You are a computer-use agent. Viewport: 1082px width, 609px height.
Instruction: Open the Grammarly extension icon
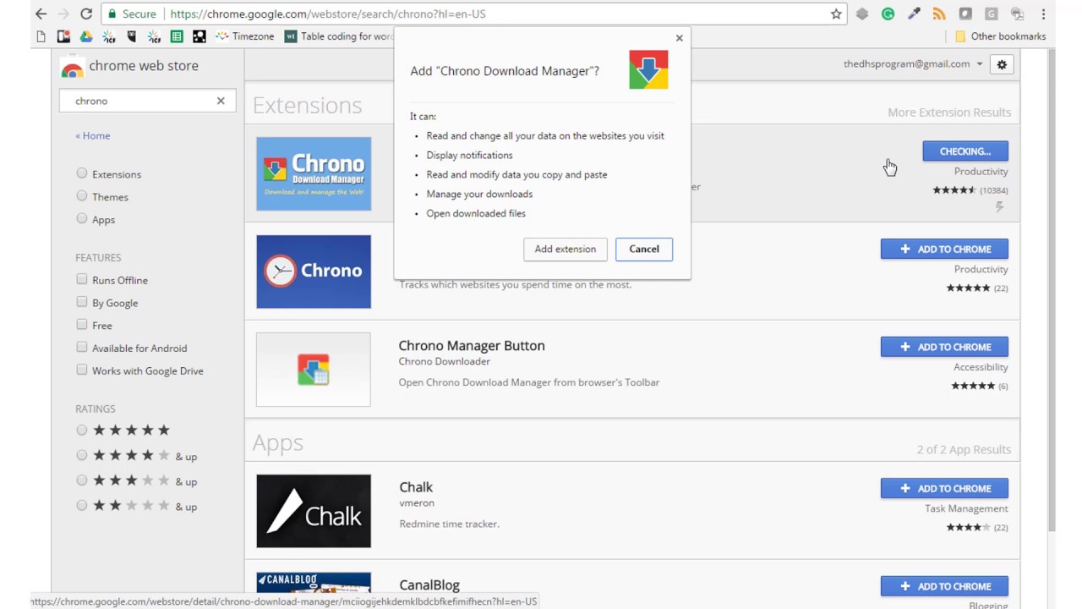[888, 14]
